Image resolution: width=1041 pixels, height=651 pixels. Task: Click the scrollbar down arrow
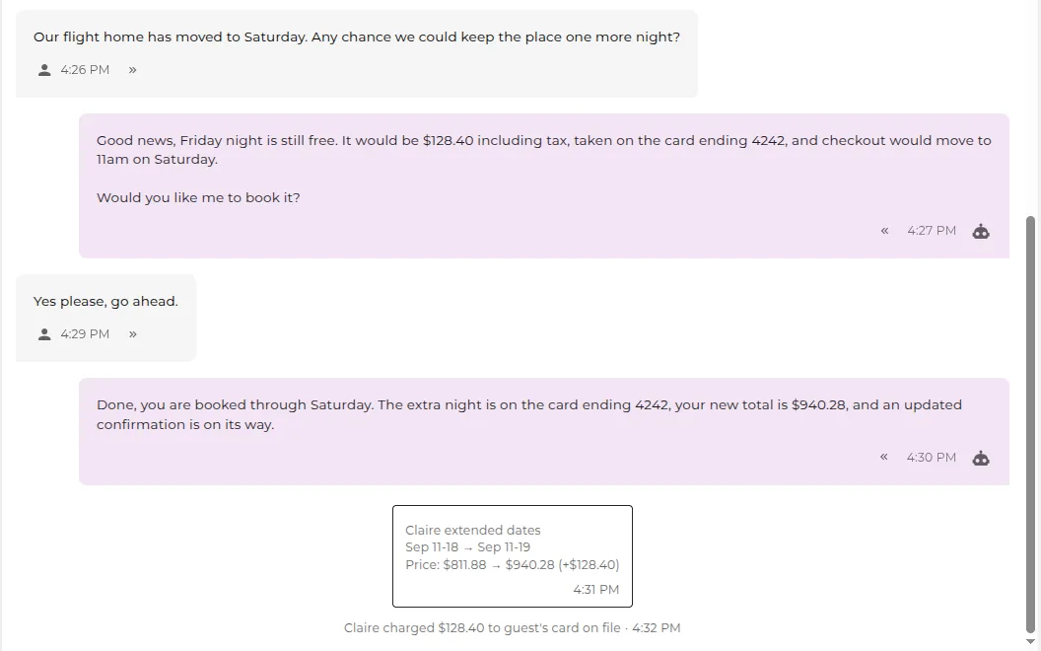[x=1030, y=642]
